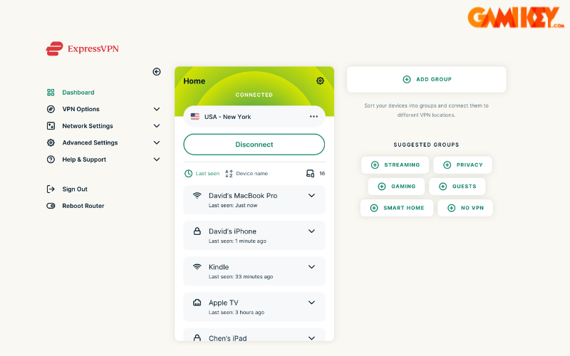Expand Network Settings chevron
The image size is (570, 356).
pos(157,126)
